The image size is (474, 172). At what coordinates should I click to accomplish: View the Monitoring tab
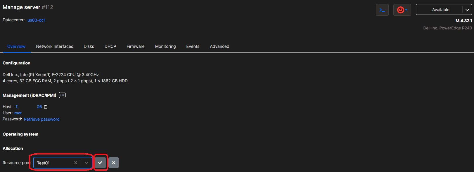click(165, 46)
